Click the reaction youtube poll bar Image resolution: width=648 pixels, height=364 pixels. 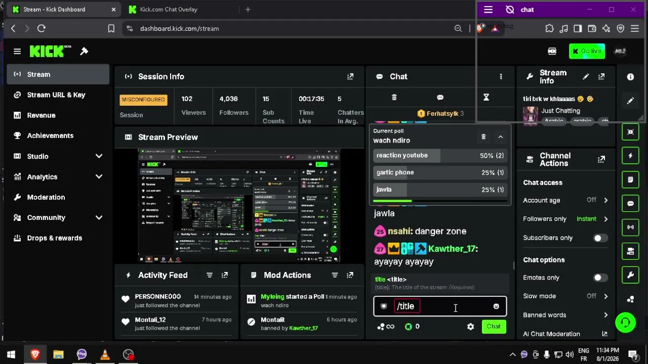(x=440, y=156)
